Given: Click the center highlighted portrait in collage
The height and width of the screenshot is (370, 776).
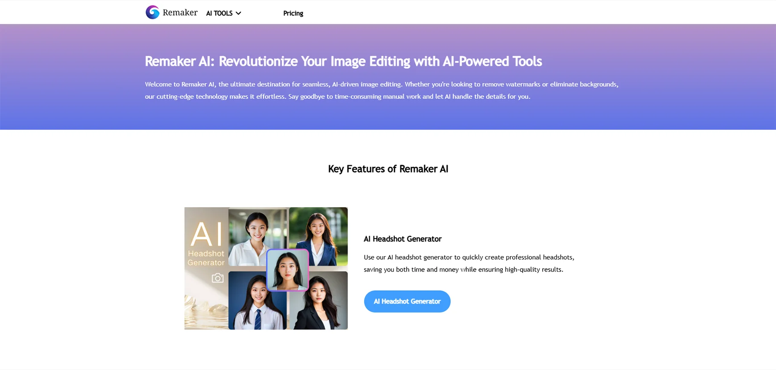Looking at the screenshot, I should [x=287, y=270].
